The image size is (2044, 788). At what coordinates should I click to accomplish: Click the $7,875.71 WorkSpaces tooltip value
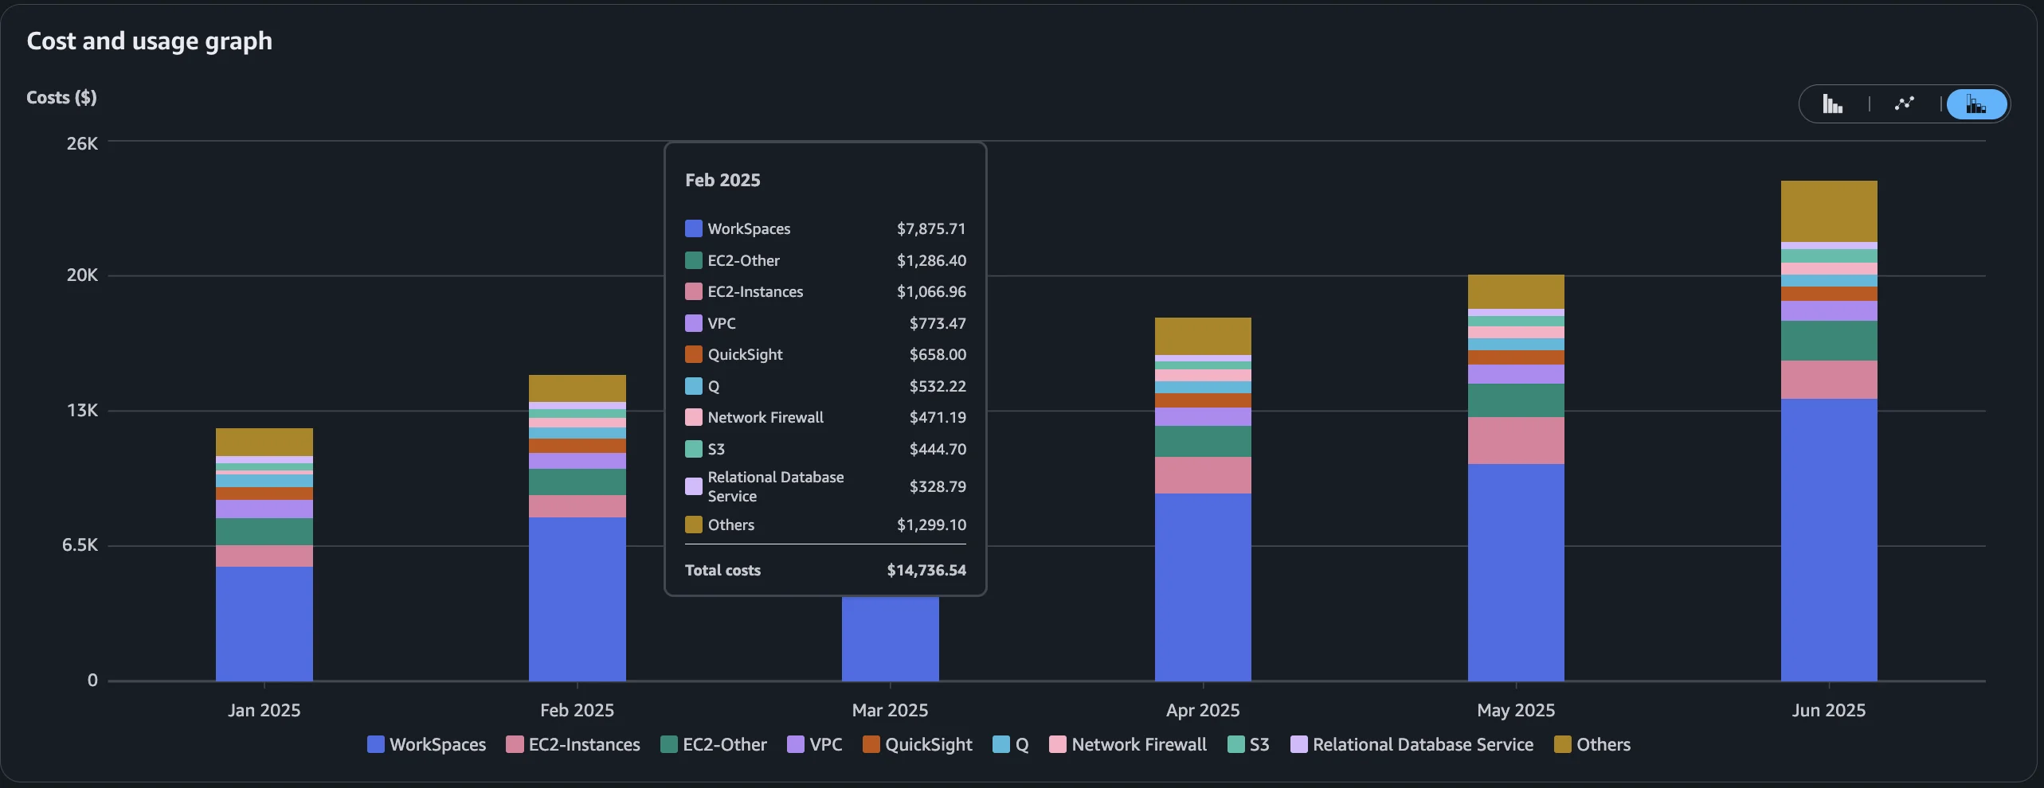[931, 228]
